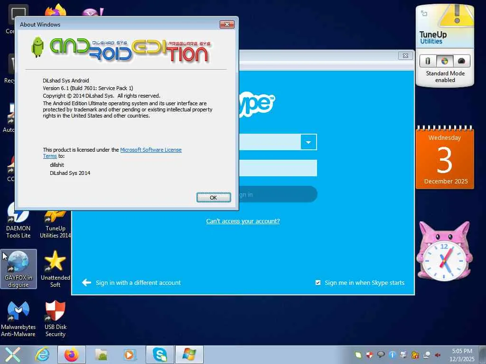The image size is (486, 364).
Task: Open the Can't access your account link
Action: click(243, 221)
